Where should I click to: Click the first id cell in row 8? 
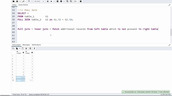pos(20,75)
